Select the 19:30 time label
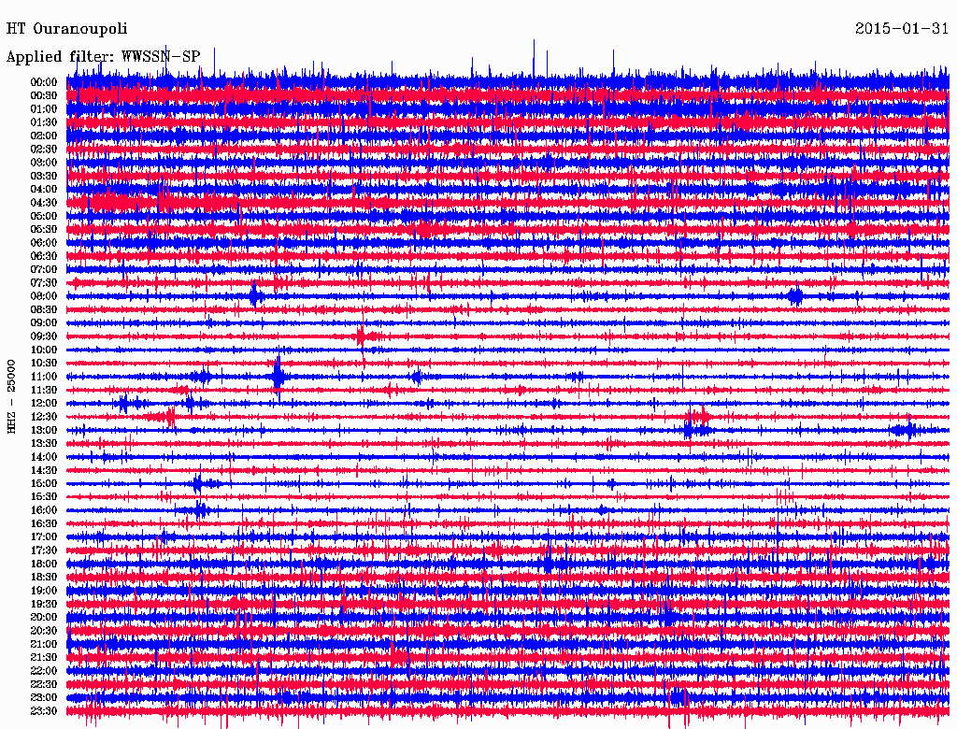957x729 pixels. (44, 605)
